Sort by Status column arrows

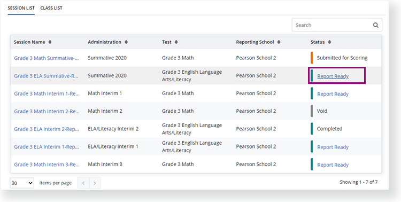click(x=329, y=42)
